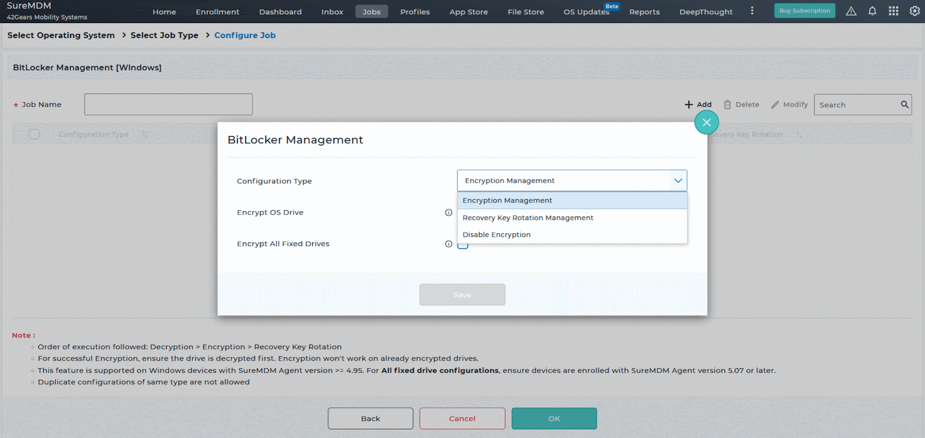925x438 pixels.
Task: Click the "BitLocker Management [Windows]" heading
Action: tap(87, 68)
